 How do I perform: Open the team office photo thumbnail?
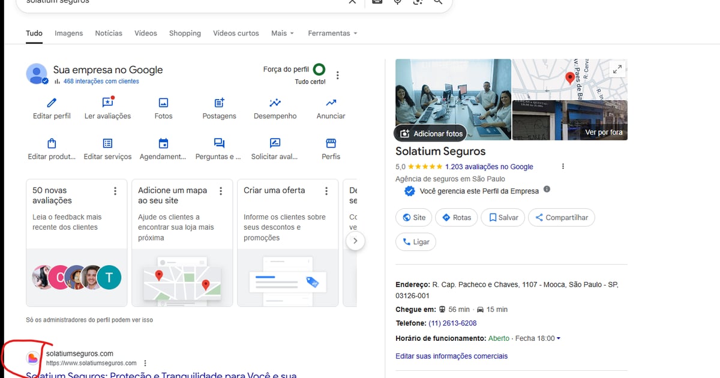453,99
